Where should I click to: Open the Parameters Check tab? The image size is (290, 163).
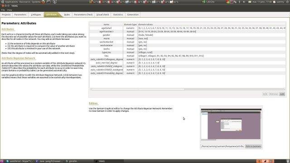pos(83,14)
